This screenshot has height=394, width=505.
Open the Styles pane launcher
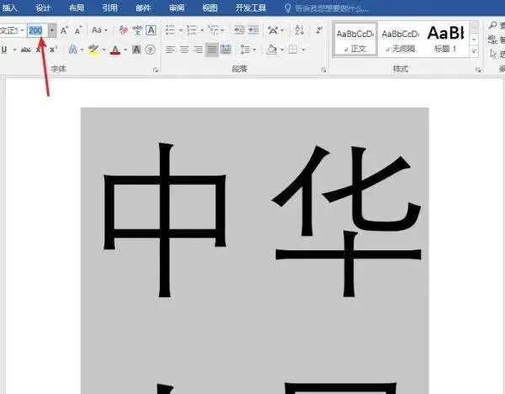click(x=479, y=70)
